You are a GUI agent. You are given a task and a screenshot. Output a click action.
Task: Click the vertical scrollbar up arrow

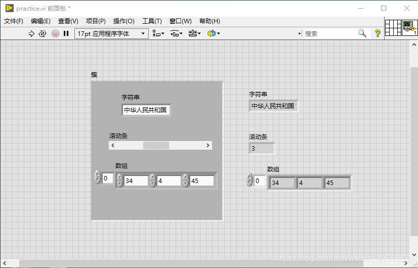[x=414, y=44]
